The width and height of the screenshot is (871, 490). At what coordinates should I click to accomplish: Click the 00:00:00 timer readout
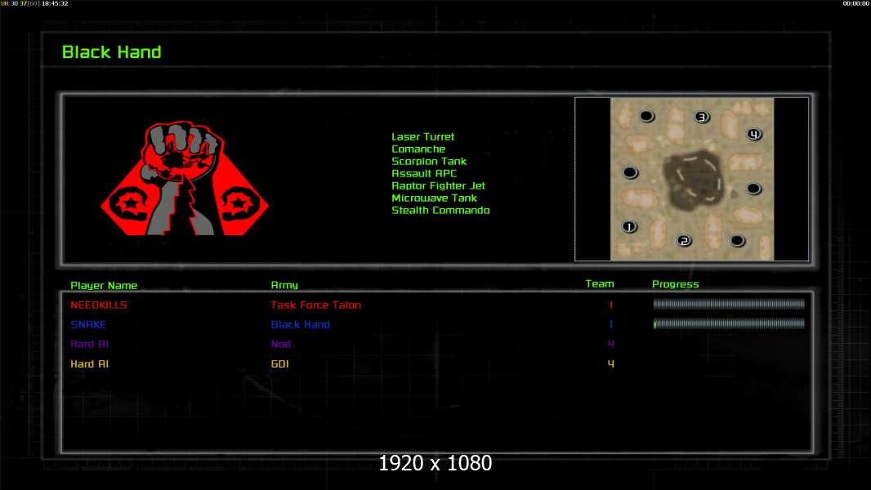(x=856, y=3)
